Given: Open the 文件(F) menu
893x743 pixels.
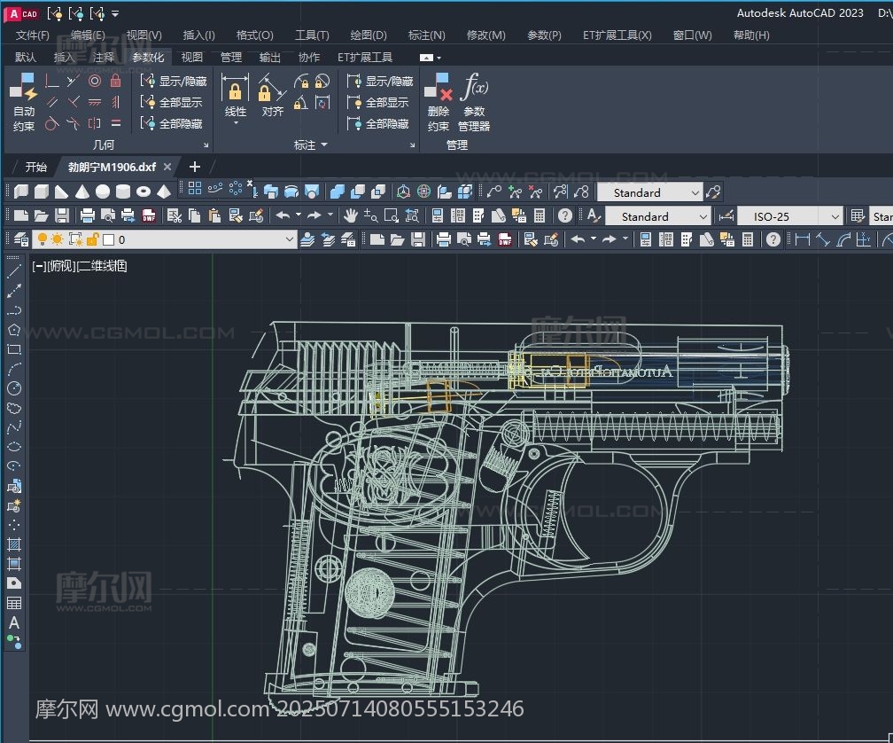Looking at the screenshot, I should (33, 35).
